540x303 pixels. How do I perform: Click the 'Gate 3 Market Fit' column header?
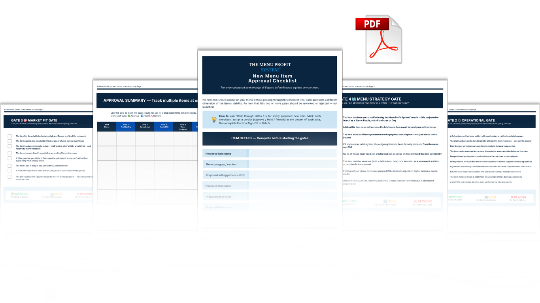pyautogui.click(x=164, y=126)
